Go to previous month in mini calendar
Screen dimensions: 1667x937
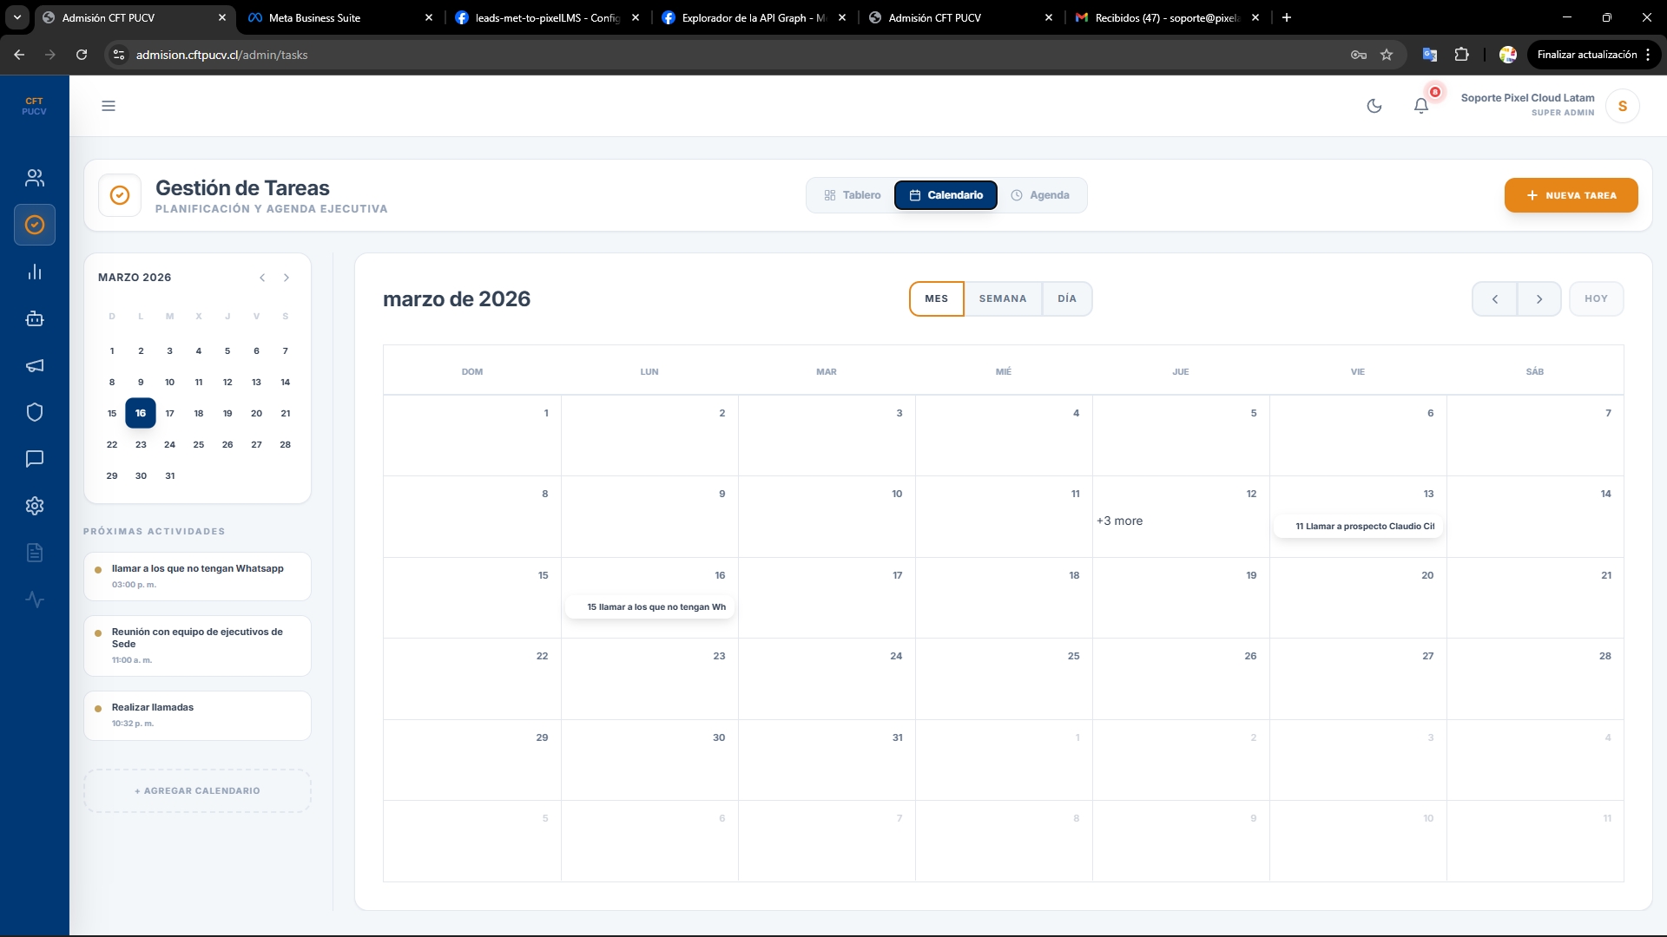(x=262, y=278)
